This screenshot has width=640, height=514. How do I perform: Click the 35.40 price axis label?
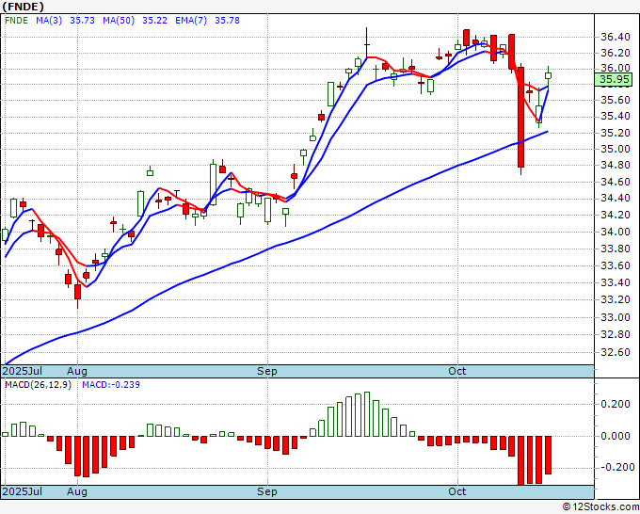(x=616, y=117)
